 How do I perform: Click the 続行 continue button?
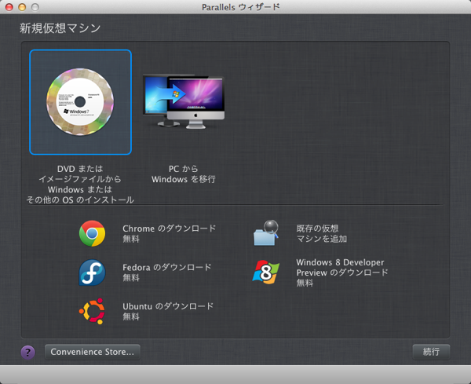pos(431,352)
